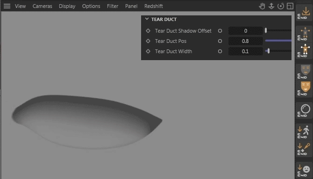The height and width of the screenshot is (179, 313).
Task: Open the Cameras menu
Action: [x=43, y=6]
